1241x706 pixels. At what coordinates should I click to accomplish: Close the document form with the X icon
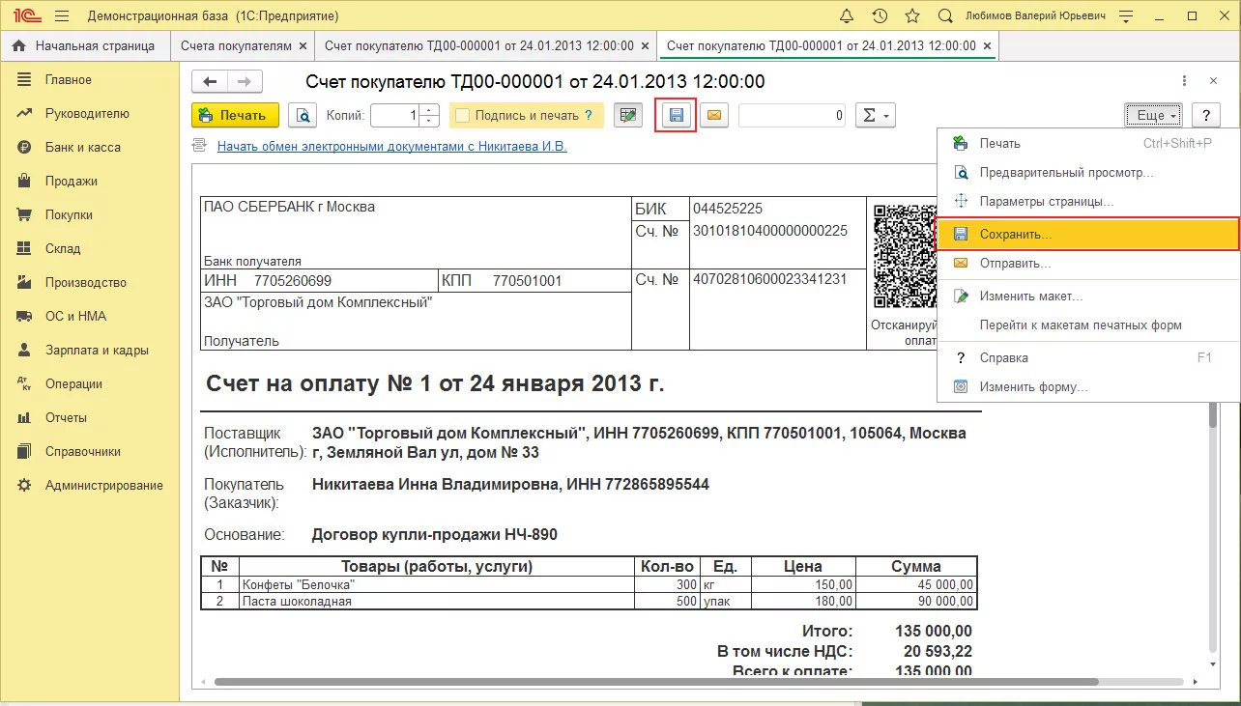(x=1214, y=81)
